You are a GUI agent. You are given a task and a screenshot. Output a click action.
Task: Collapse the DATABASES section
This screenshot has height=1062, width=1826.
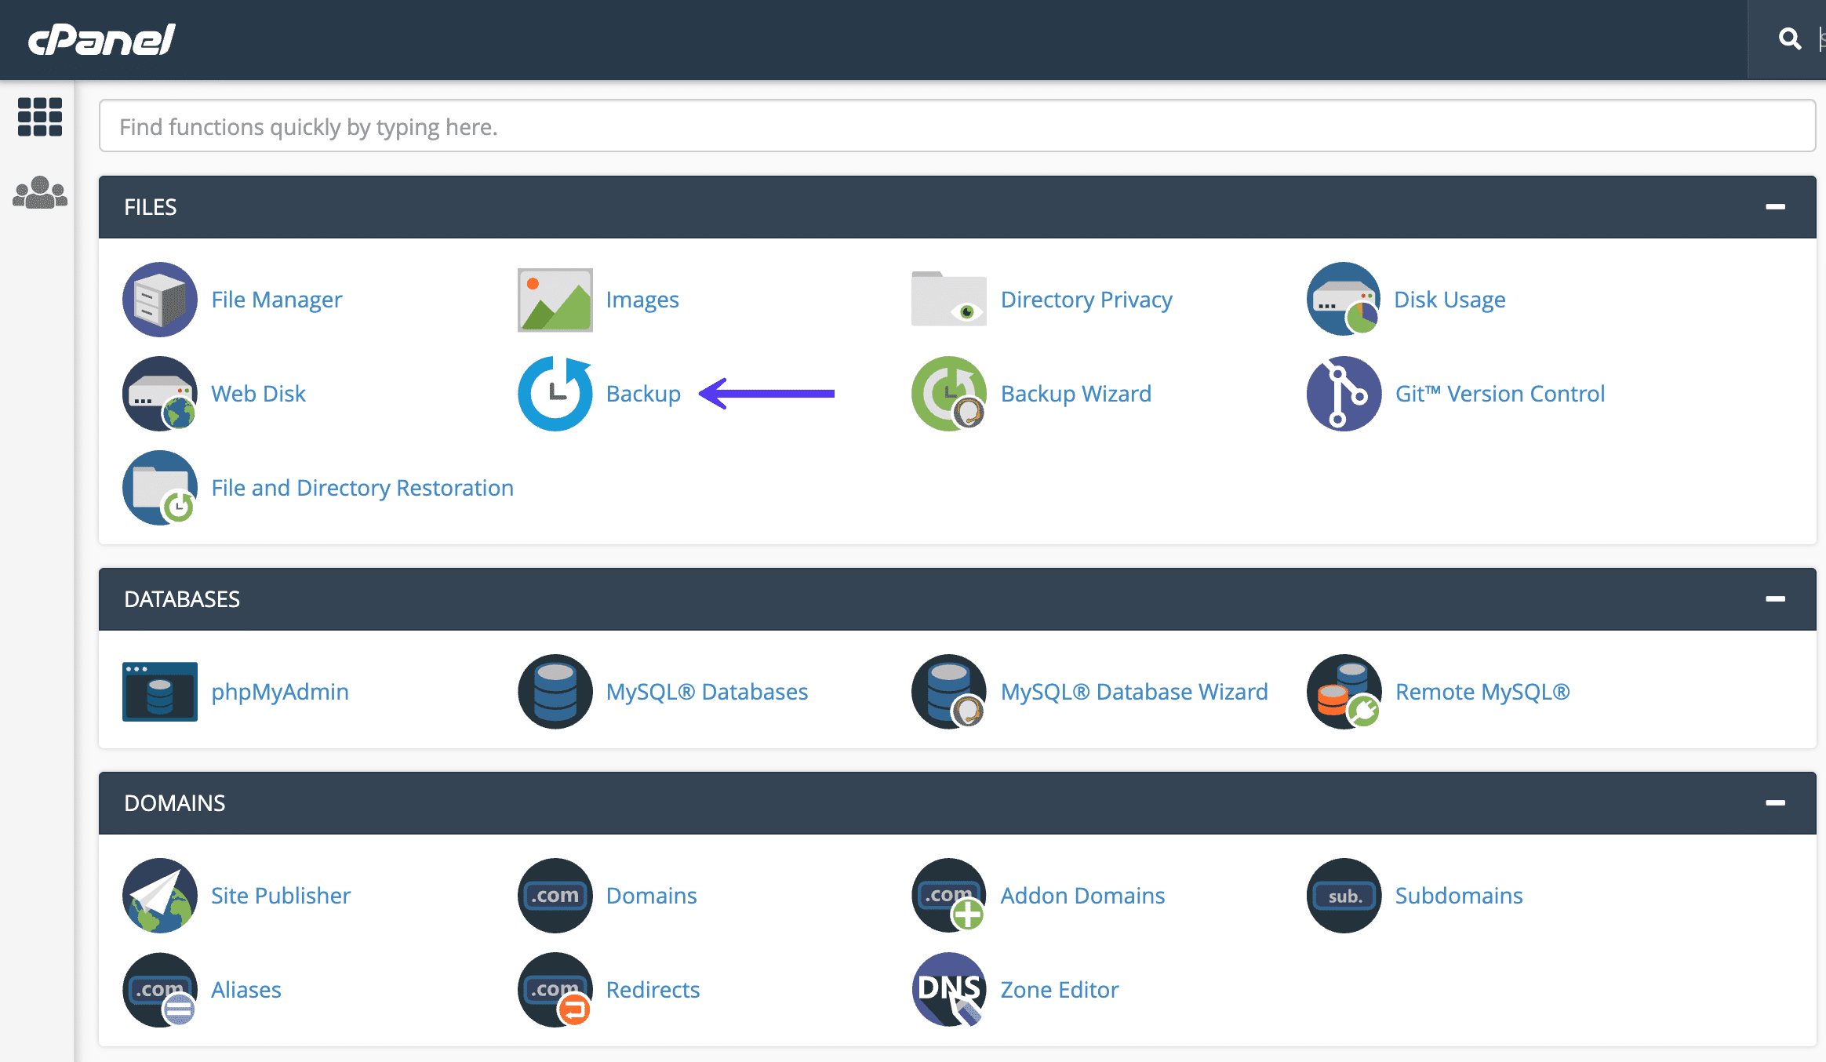pyautogui.click(x=1776, y=598)
